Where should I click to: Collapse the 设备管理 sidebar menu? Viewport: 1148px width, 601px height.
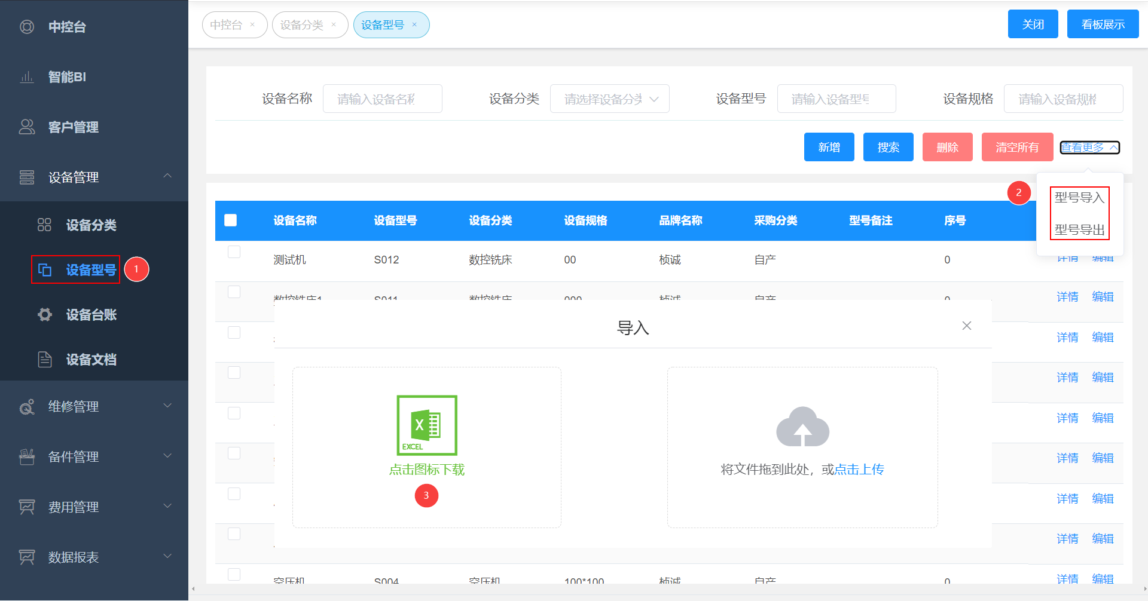(x=167, y=176)
